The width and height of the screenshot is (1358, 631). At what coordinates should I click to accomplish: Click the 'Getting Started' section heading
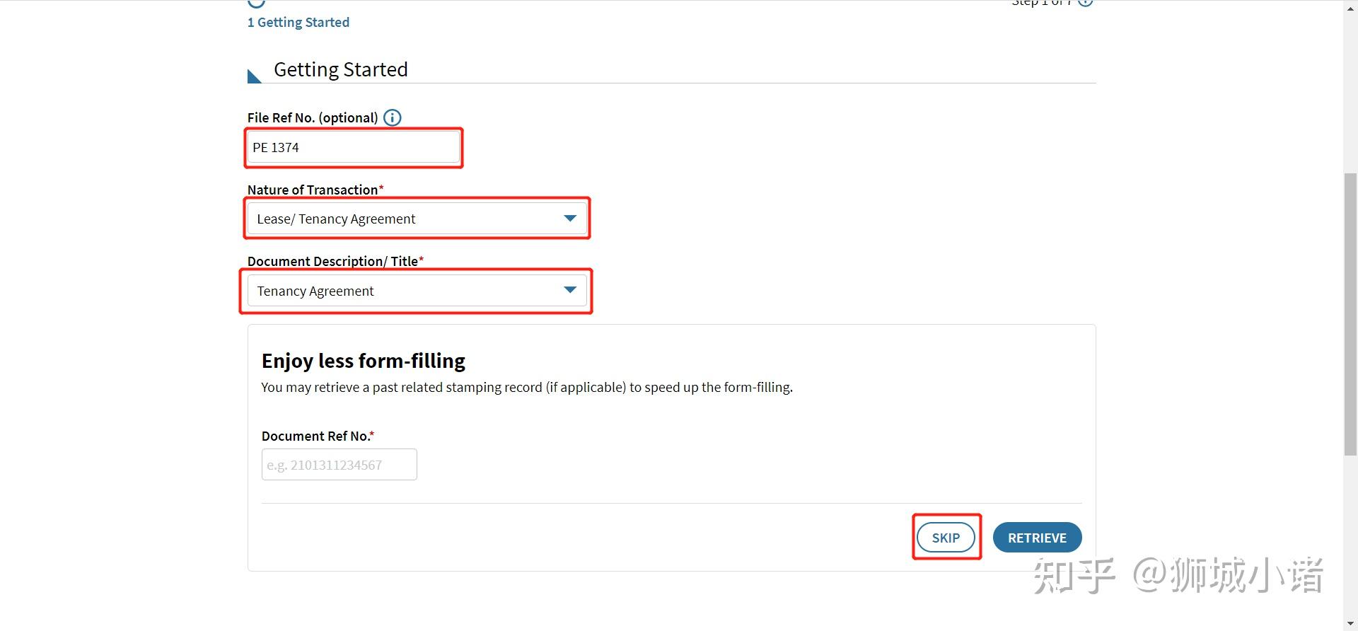tap(340, 69)
